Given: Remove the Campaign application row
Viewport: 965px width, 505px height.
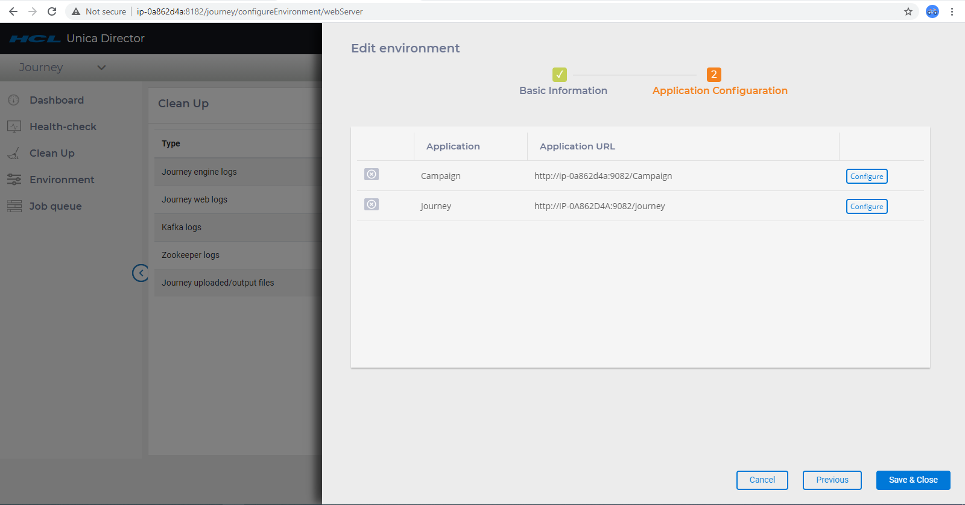Looking at the screenshot, I should (x=372, y=174).
